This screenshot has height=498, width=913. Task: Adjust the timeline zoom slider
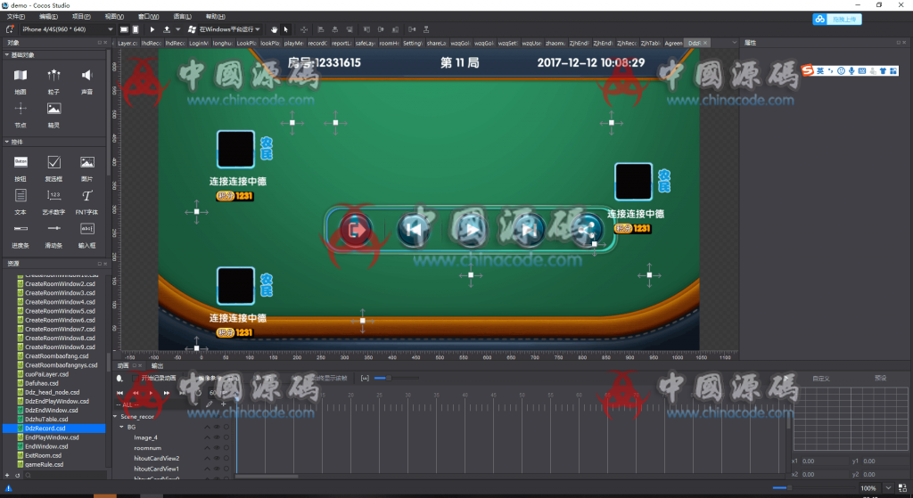click(x=396, y=378)
